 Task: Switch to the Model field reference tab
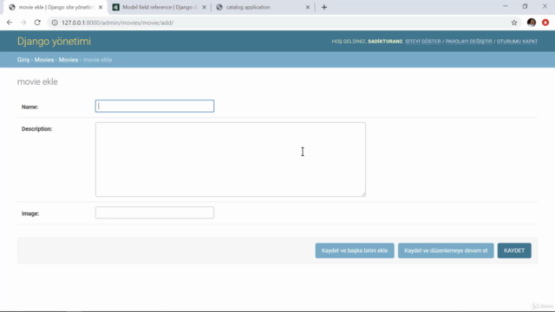pyautogui.click(x=160, y=7)
